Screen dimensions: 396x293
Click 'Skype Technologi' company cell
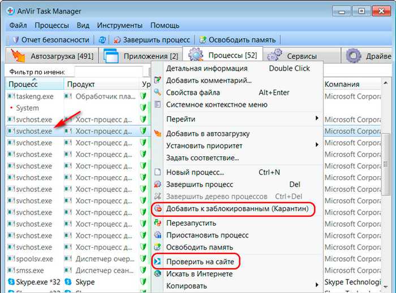(x=353, y=282)
